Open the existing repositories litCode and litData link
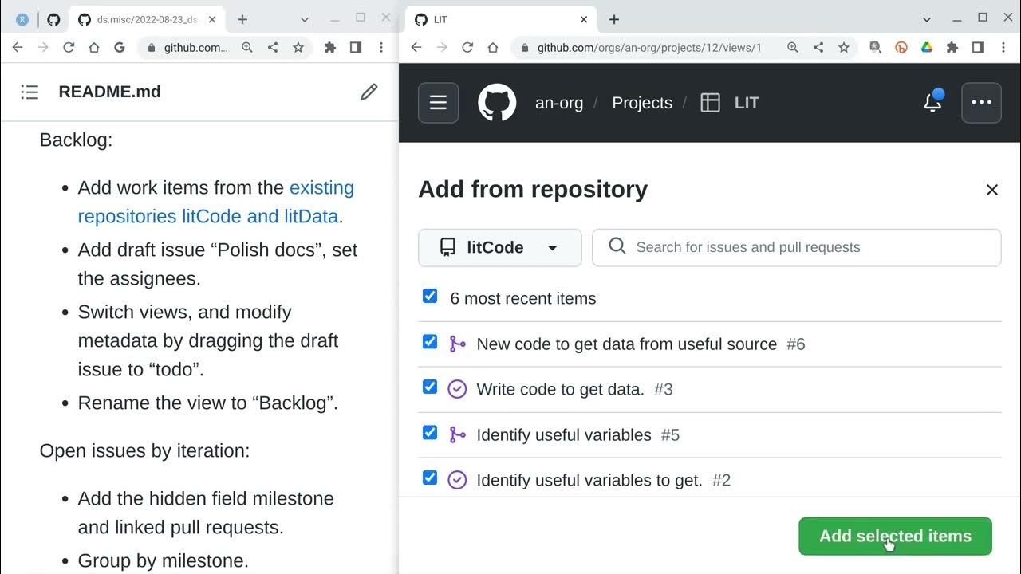 [215, 202]
